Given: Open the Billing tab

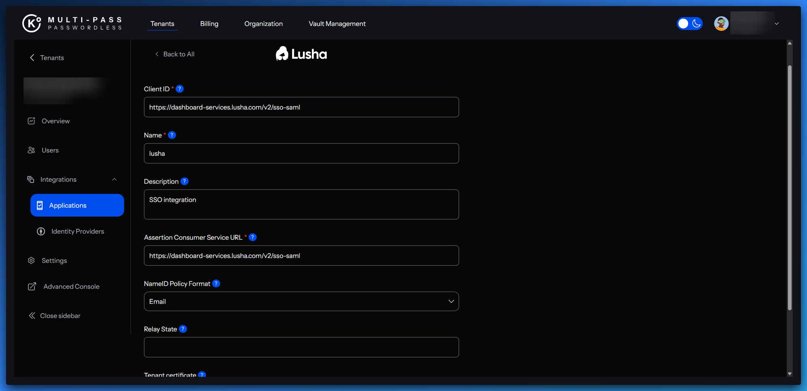Looking at the screenshot, I should point(209,24).
